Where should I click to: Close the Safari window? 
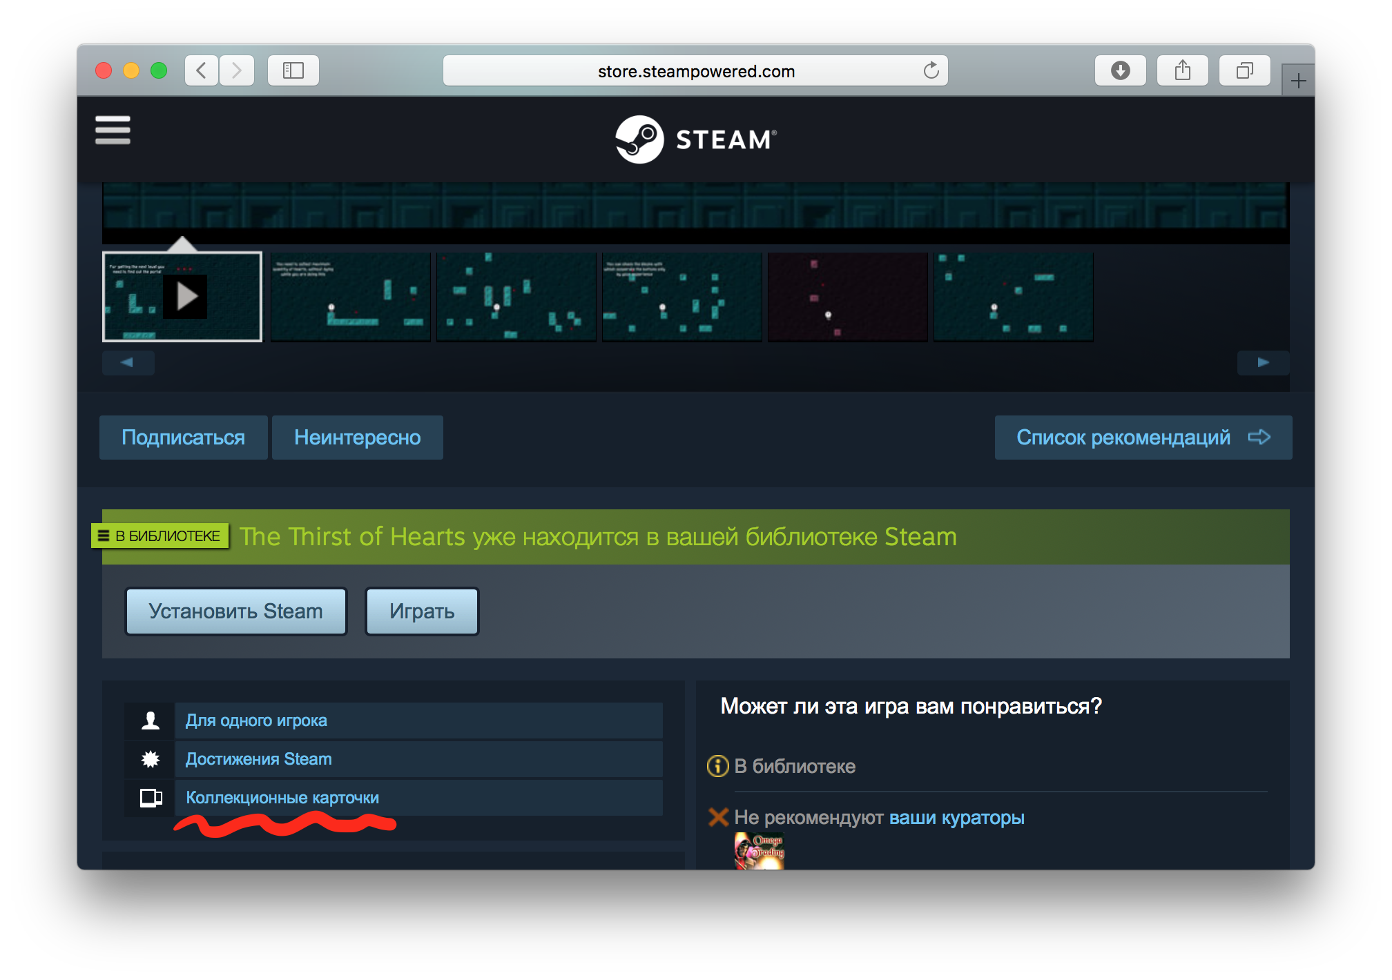[x=104, y=70]
